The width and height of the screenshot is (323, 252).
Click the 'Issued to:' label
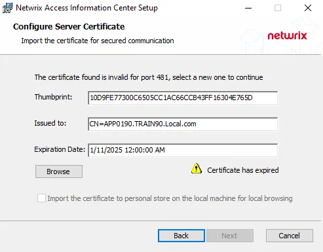(x=50, y=123)
